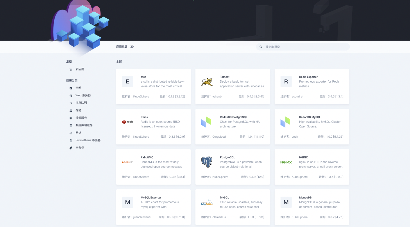The image size is (410, 227).
Task: Open the RadonDB MySQL app title
Action: pos(310,117)
